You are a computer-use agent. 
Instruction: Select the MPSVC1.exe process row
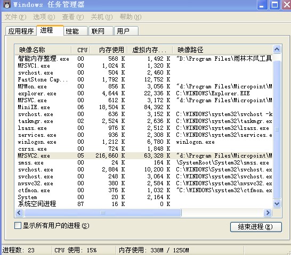[145, 66]
